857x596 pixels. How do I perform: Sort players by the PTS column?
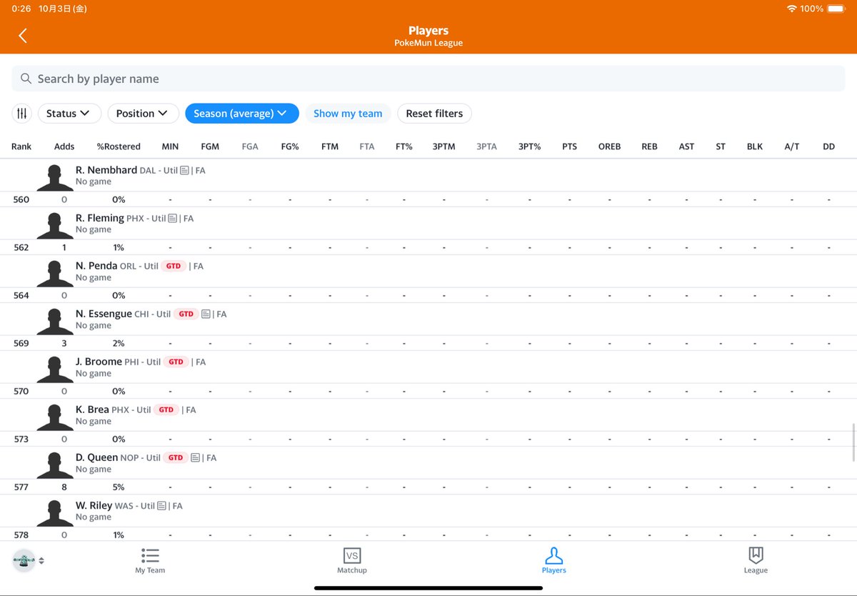coord(569,146)
